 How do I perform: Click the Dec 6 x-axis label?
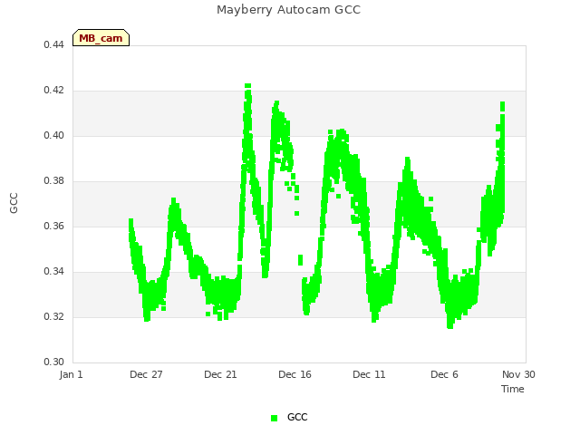[444, 374]
